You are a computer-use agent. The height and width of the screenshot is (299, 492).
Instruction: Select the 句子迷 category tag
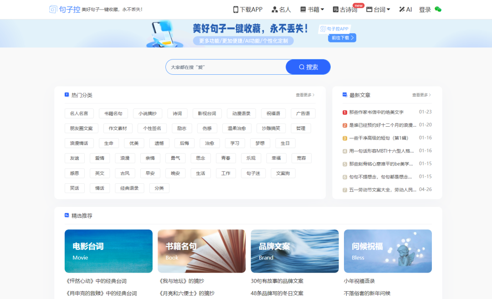[253, 173]
